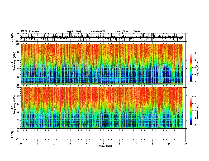The width and height of the screenshot is (209, 161).
Task: Click the 6 kHz tick on ch.2 spectrogram
Action: 18,104
